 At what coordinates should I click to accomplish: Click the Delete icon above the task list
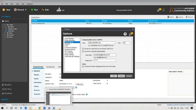pyautogui.click(x=171, y=17)
